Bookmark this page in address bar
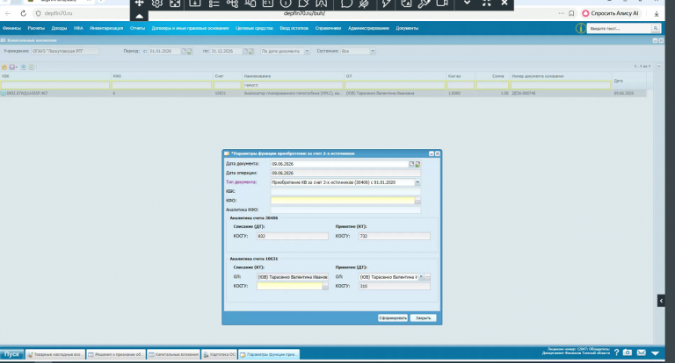This screenshot has height=363, width=675. (x=571, y=13)
